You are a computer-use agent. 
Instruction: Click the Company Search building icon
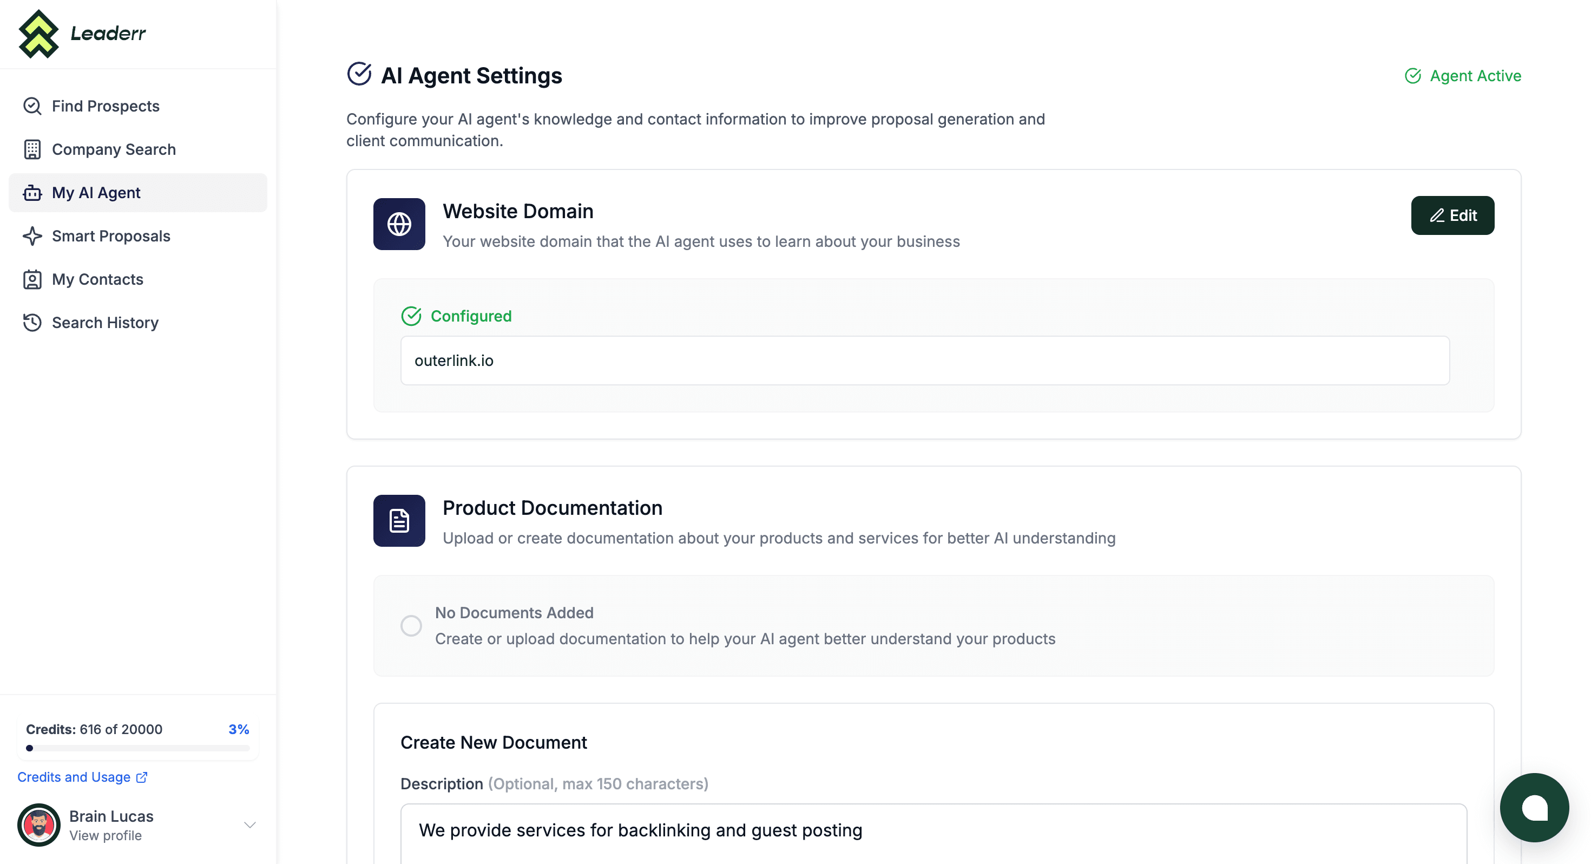coord(32,149)
